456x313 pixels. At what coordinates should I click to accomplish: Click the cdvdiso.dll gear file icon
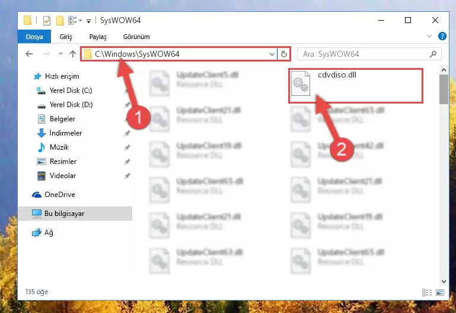click(x=301, y=83)
